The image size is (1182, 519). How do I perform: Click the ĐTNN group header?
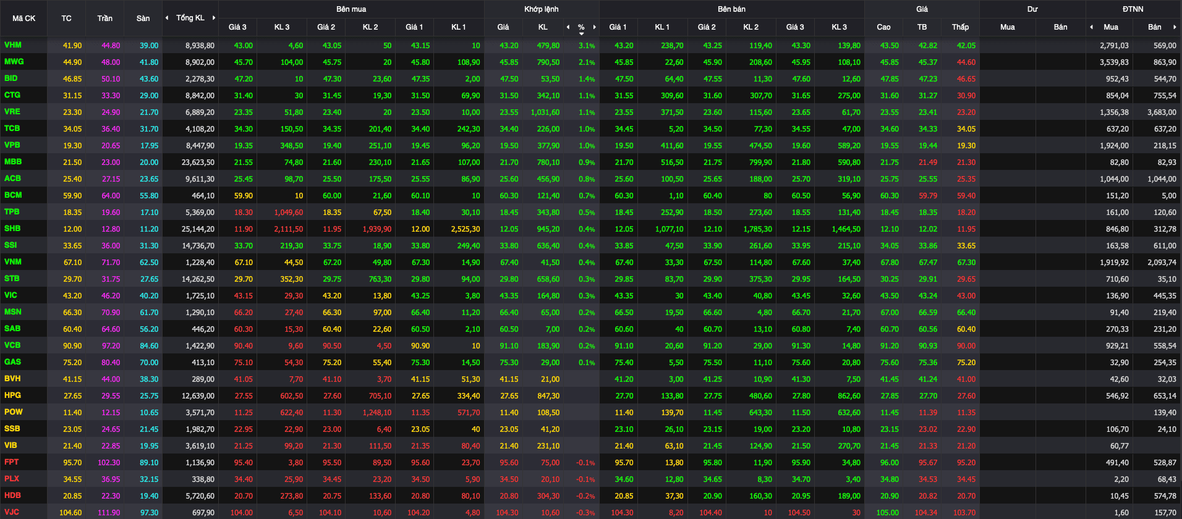(x=1133, y=9)
